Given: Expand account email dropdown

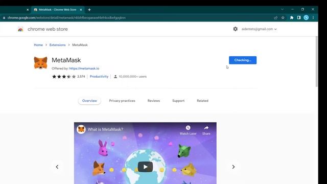Looking at the screenshot, I should [x=259, y=29].
